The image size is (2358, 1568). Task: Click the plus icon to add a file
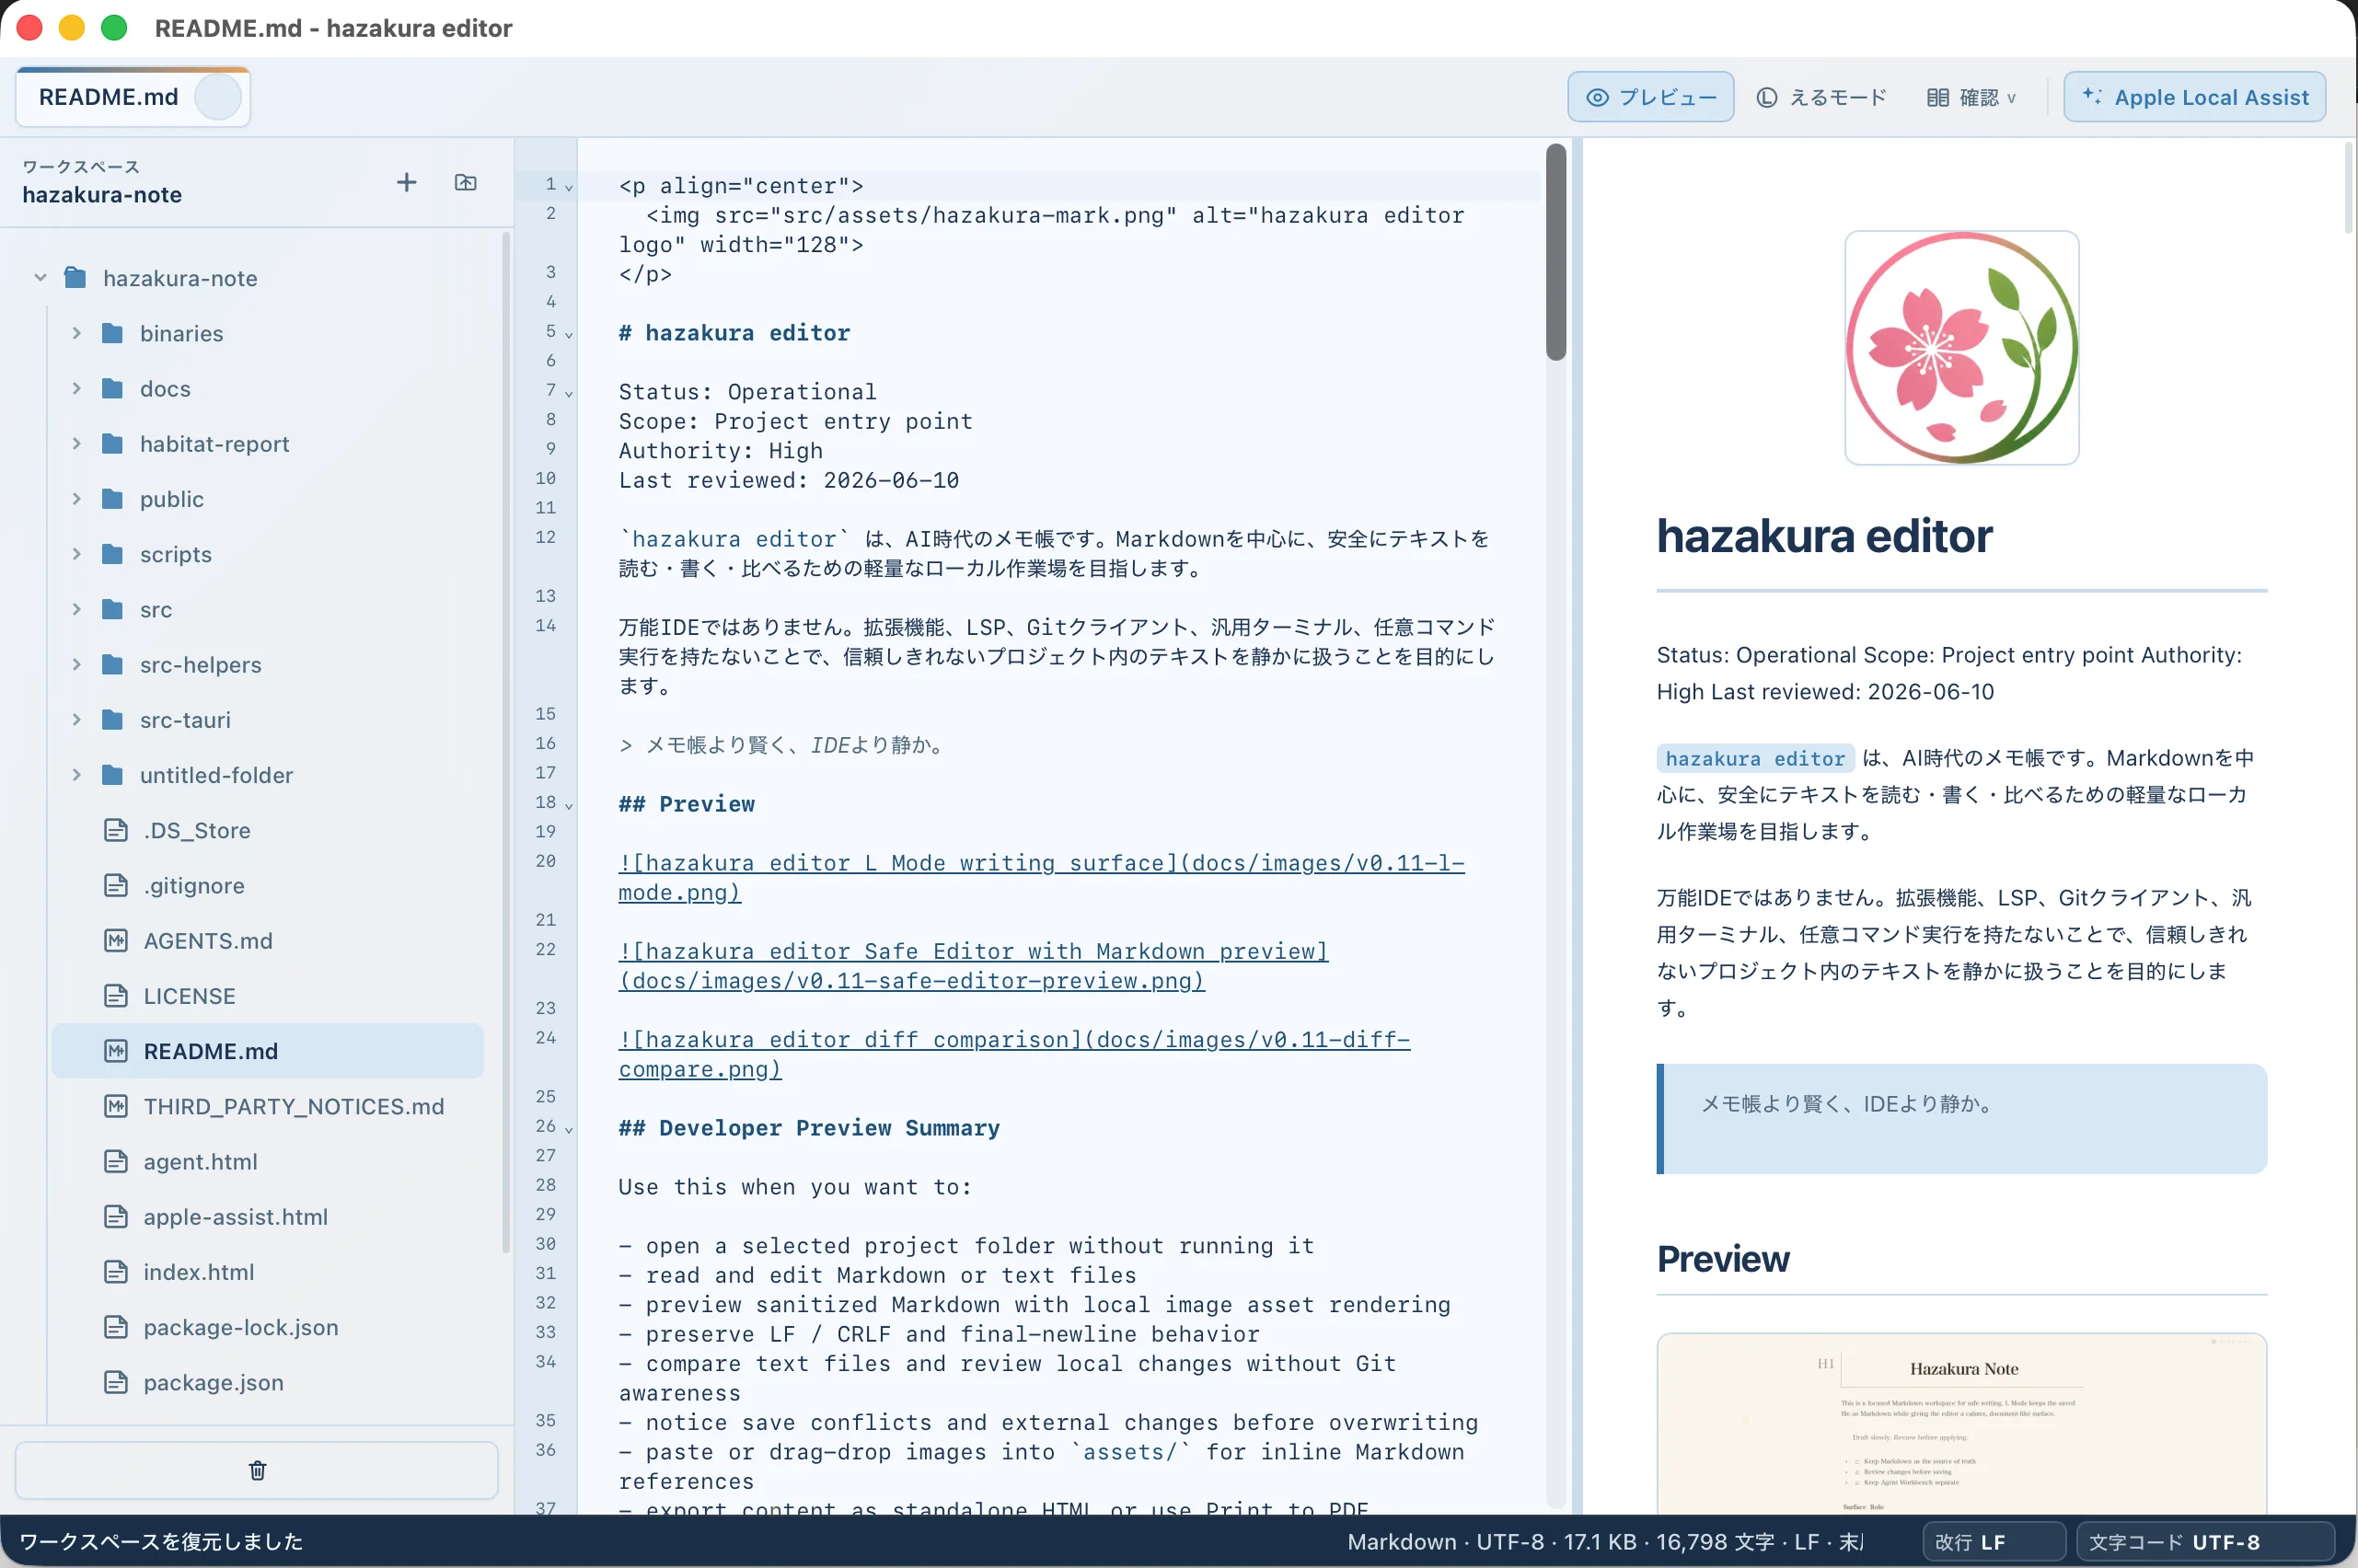point(406,182)
